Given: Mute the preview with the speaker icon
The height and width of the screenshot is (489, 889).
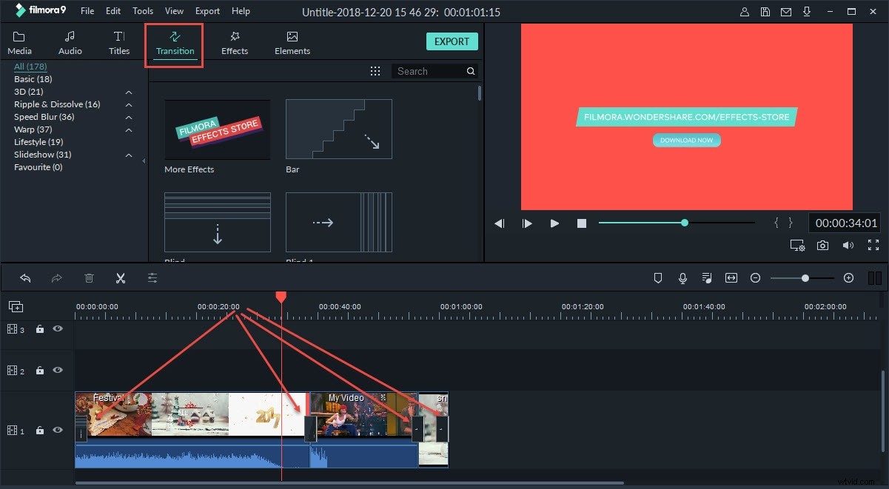Looking at the screenshot, I should click(848, 245).
